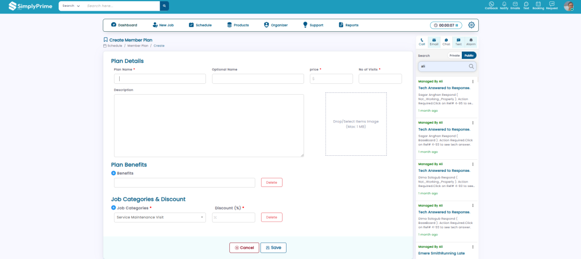Open options menu of Sagar Anghan BaseBoard notification
581x259 pixels.
point(473,122)
